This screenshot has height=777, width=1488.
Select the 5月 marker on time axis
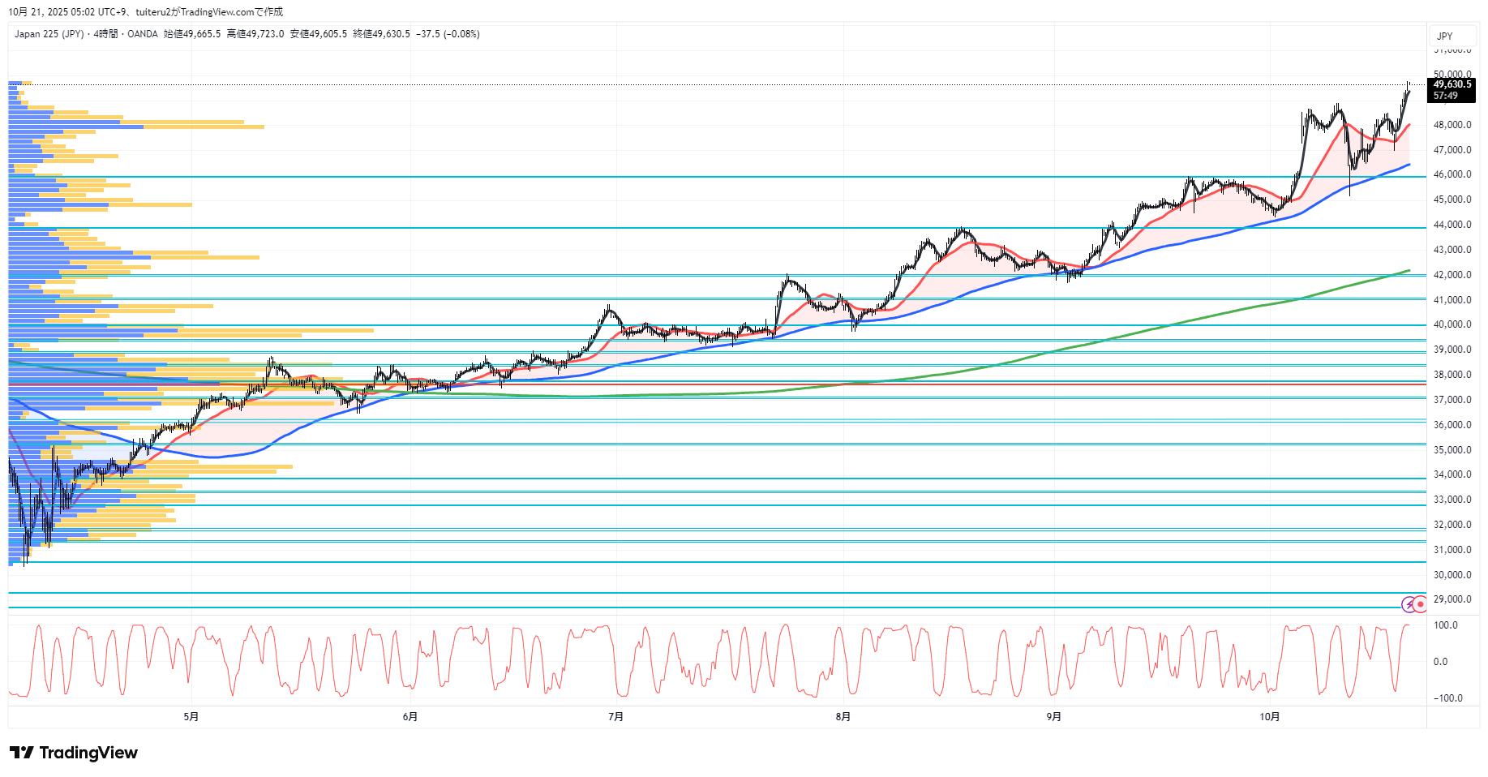tap(191, 716)
